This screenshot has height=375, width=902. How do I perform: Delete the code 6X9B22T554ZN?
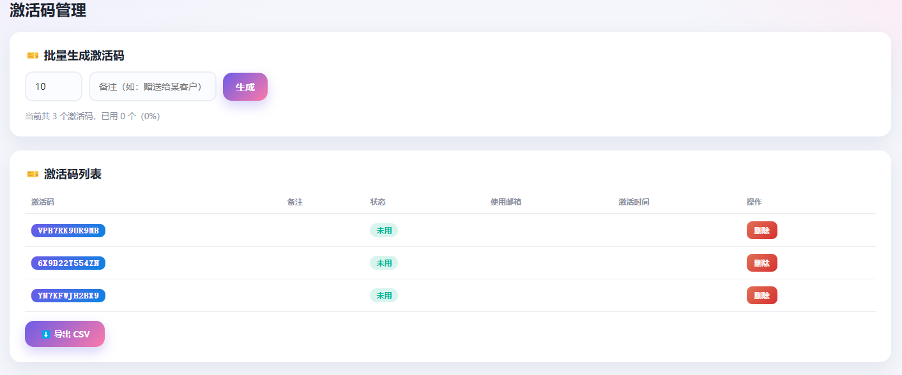pyautogui.click(x=761, y=263)
